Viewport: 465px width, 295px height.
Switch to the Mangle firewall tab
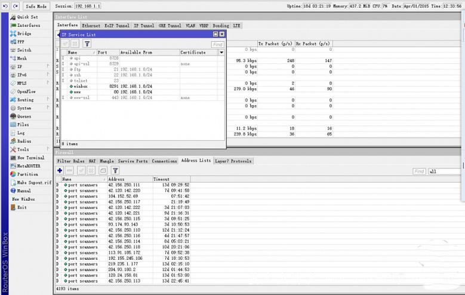click(107, 161)
